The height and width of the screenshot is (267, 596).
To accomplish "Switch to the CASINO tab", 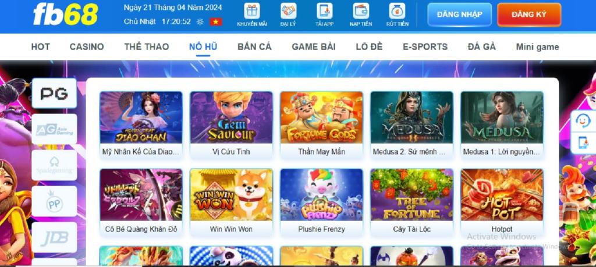I will coord(87,47).
